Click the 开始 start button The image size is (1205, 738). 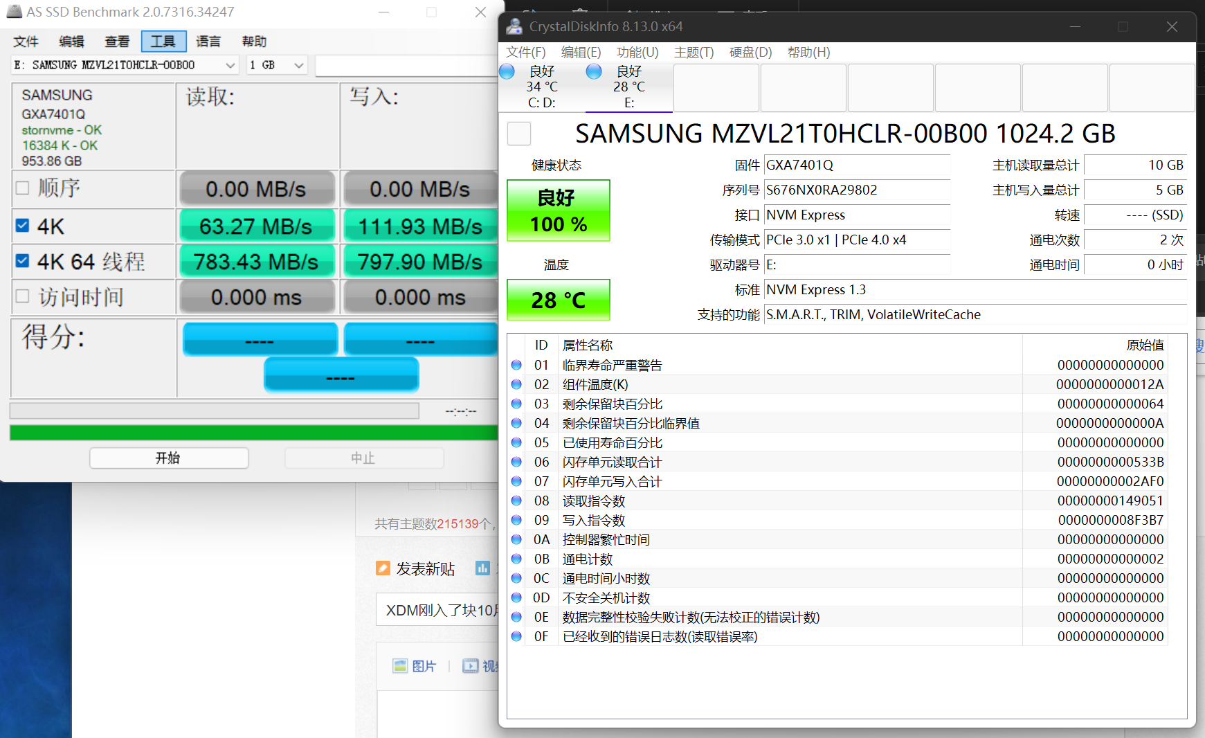169,458
